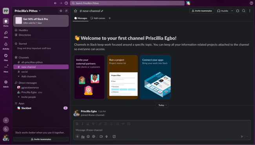This screenshot has width=255, height=145.
Task: Click the PP workspace switcher tile
Action: pyautogui.click(x=6, y=11)
